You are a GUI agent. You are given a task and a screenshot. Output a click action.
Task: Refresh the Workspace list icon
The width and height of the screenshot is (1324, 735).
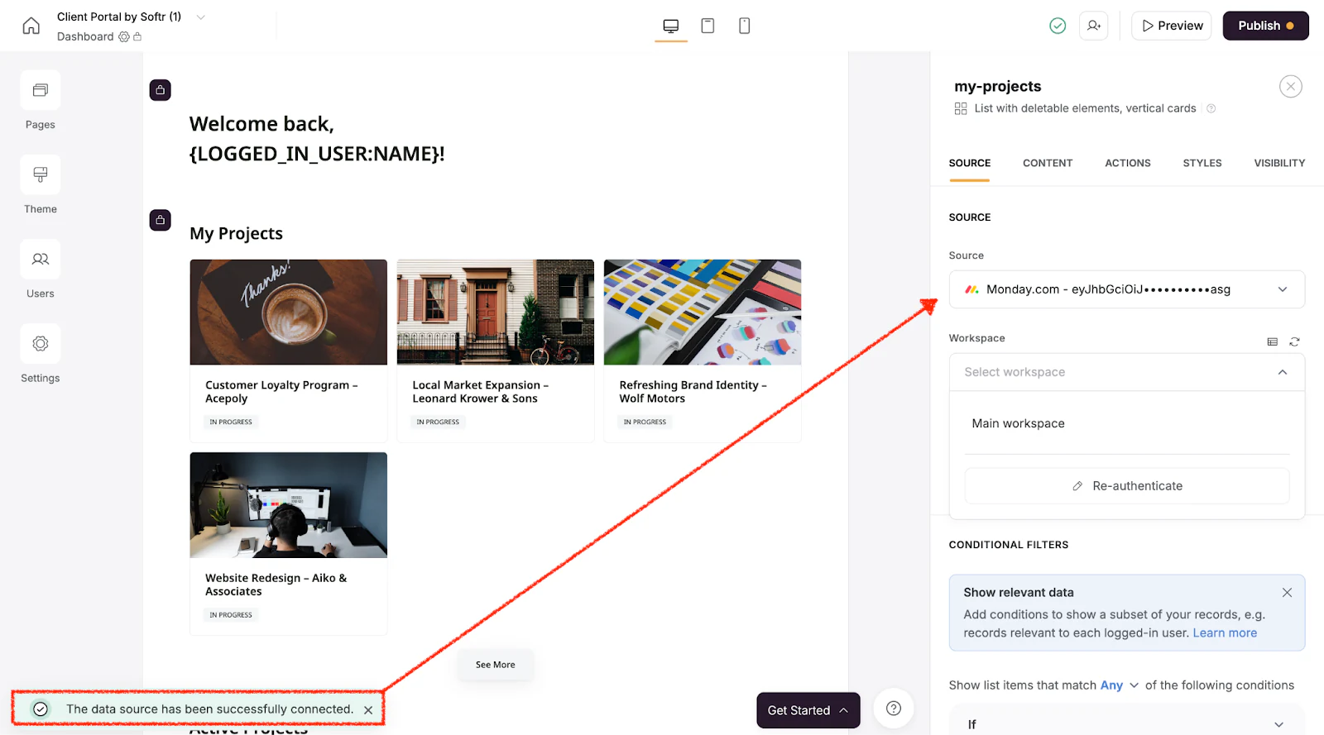pyautogui.click(x=1295, y=341)
